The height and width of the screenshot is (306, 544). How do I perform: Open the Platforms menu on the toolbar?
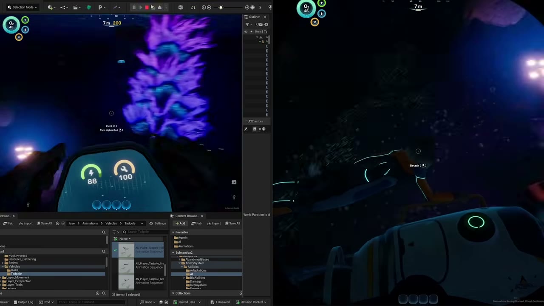pyautogui.click(x=100, y=7)
